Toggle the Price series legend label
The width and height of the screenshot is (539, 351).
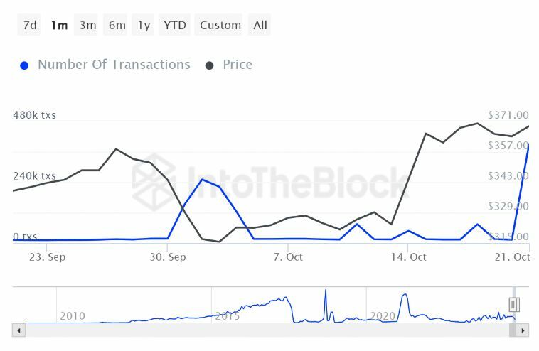pyautogui.click(x=238, y=65)
